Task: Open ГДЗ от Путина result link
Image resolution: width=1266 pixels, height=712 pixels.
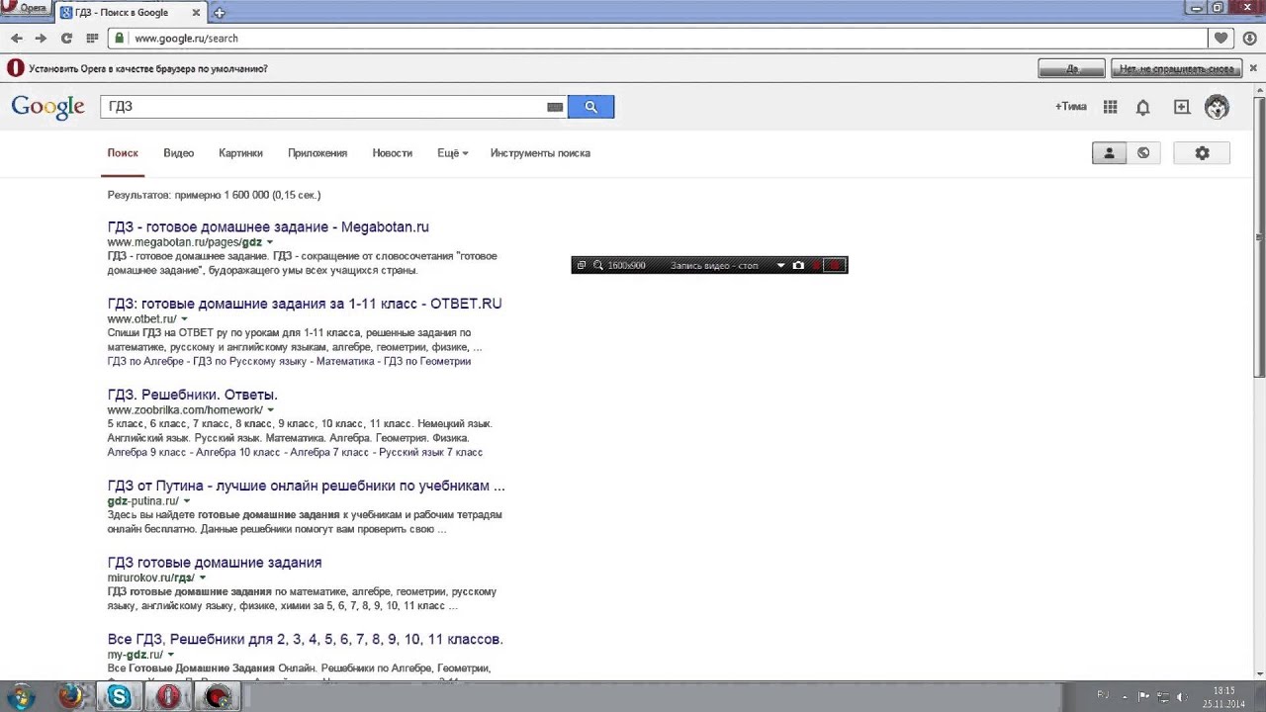Action: (x=306, y=486)
